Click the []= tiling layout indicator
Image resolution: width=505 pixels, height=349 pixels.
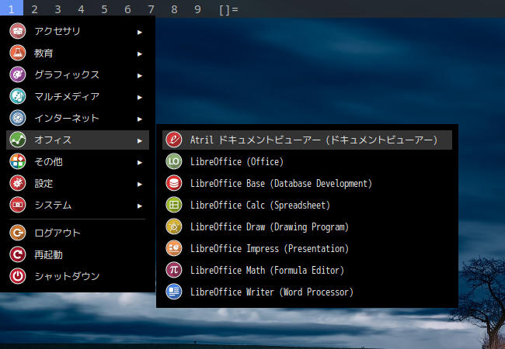pyautogui.click(x=228, y=9)
